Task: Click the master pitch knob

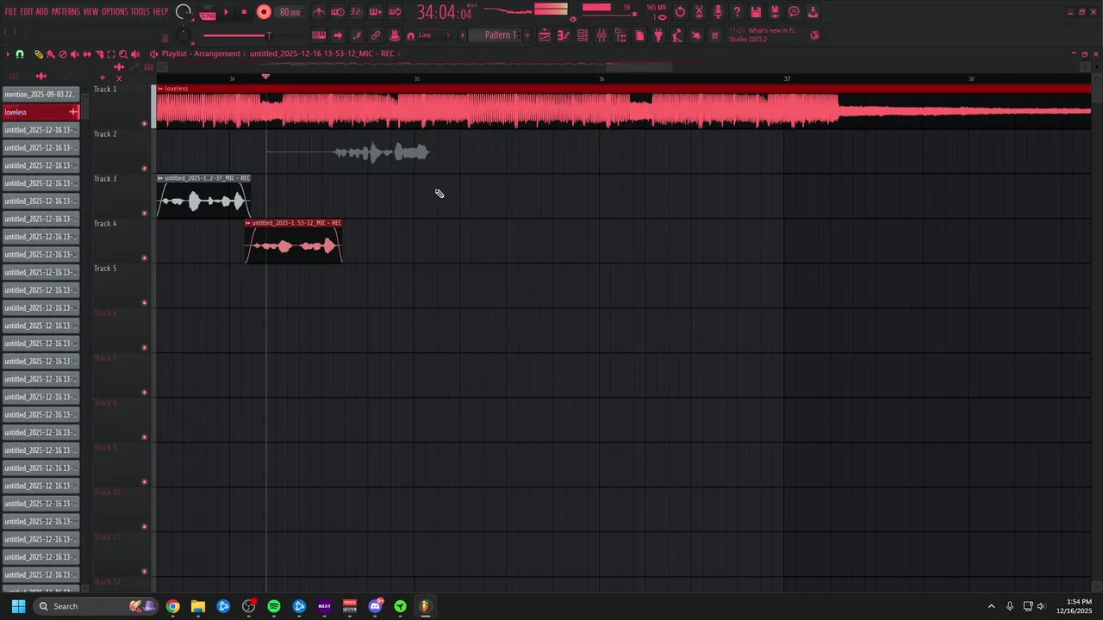Action: 183,35
